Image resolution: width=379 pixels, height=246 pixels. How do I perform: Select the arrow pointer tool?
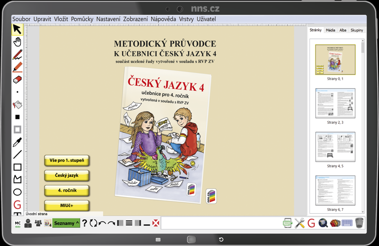17,29
